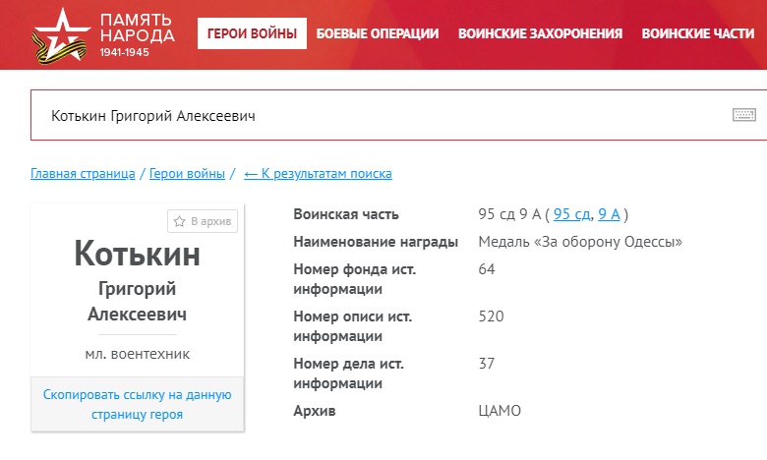Click the Память народа star logo
This screenshot has height=460, width=767.
click(61, 35)
